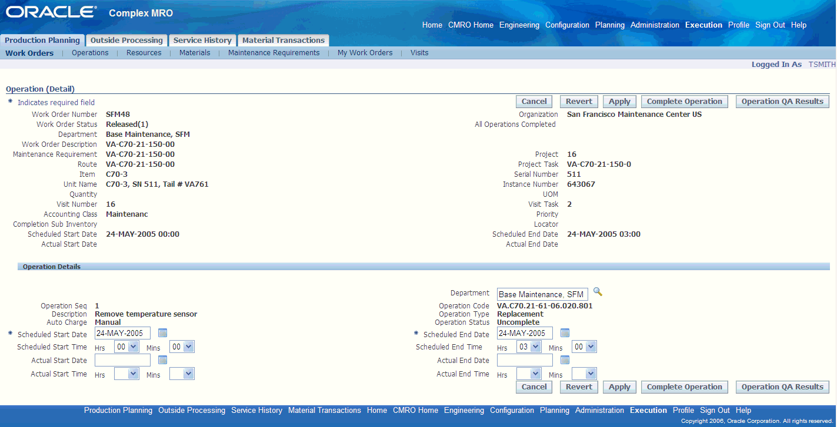Screen dimensions: 837x427
Task: Open the Resources subtab
Action: (x=144, y=53)
